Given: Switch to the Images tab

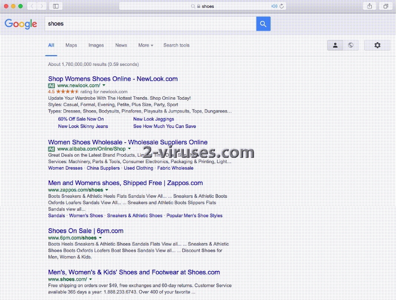Looking at the screenshot, I should point(96,45).
